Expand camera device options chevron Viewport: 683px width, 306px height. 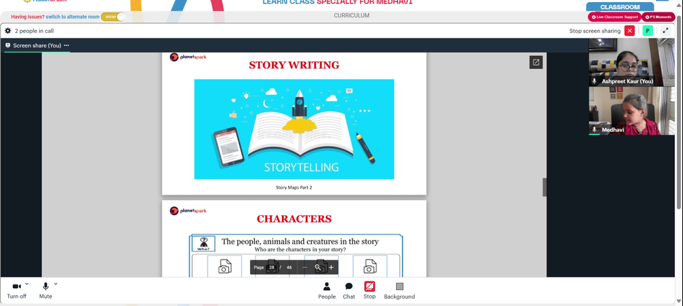point(27,283)
